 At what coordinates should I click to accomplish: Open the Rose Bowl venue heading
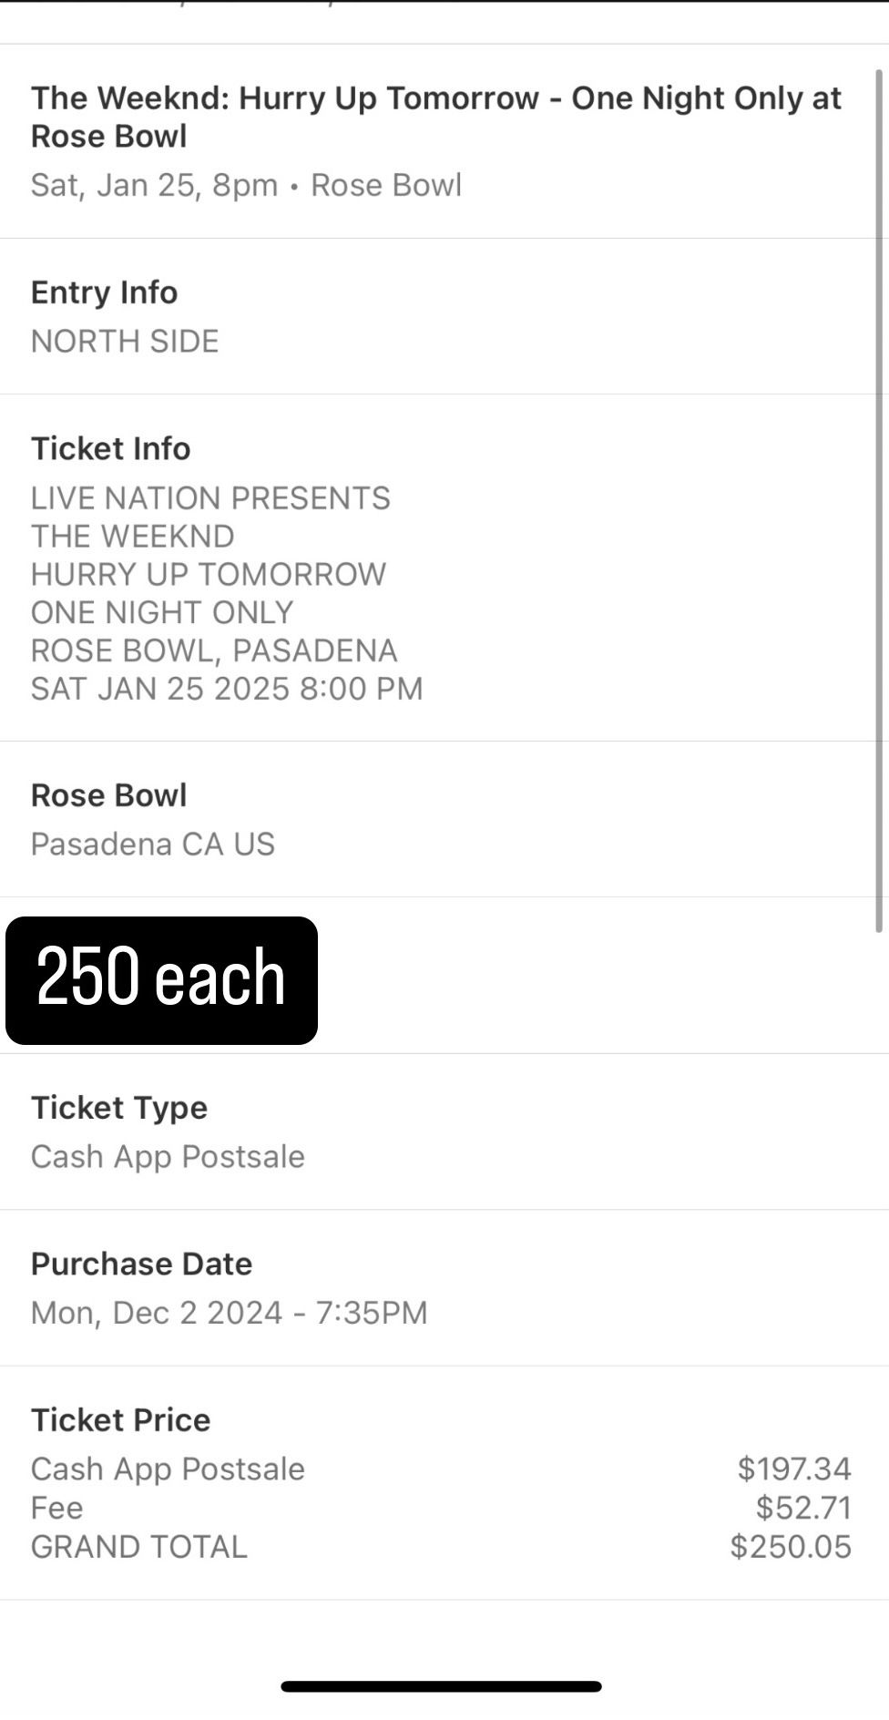click(108, 795)
